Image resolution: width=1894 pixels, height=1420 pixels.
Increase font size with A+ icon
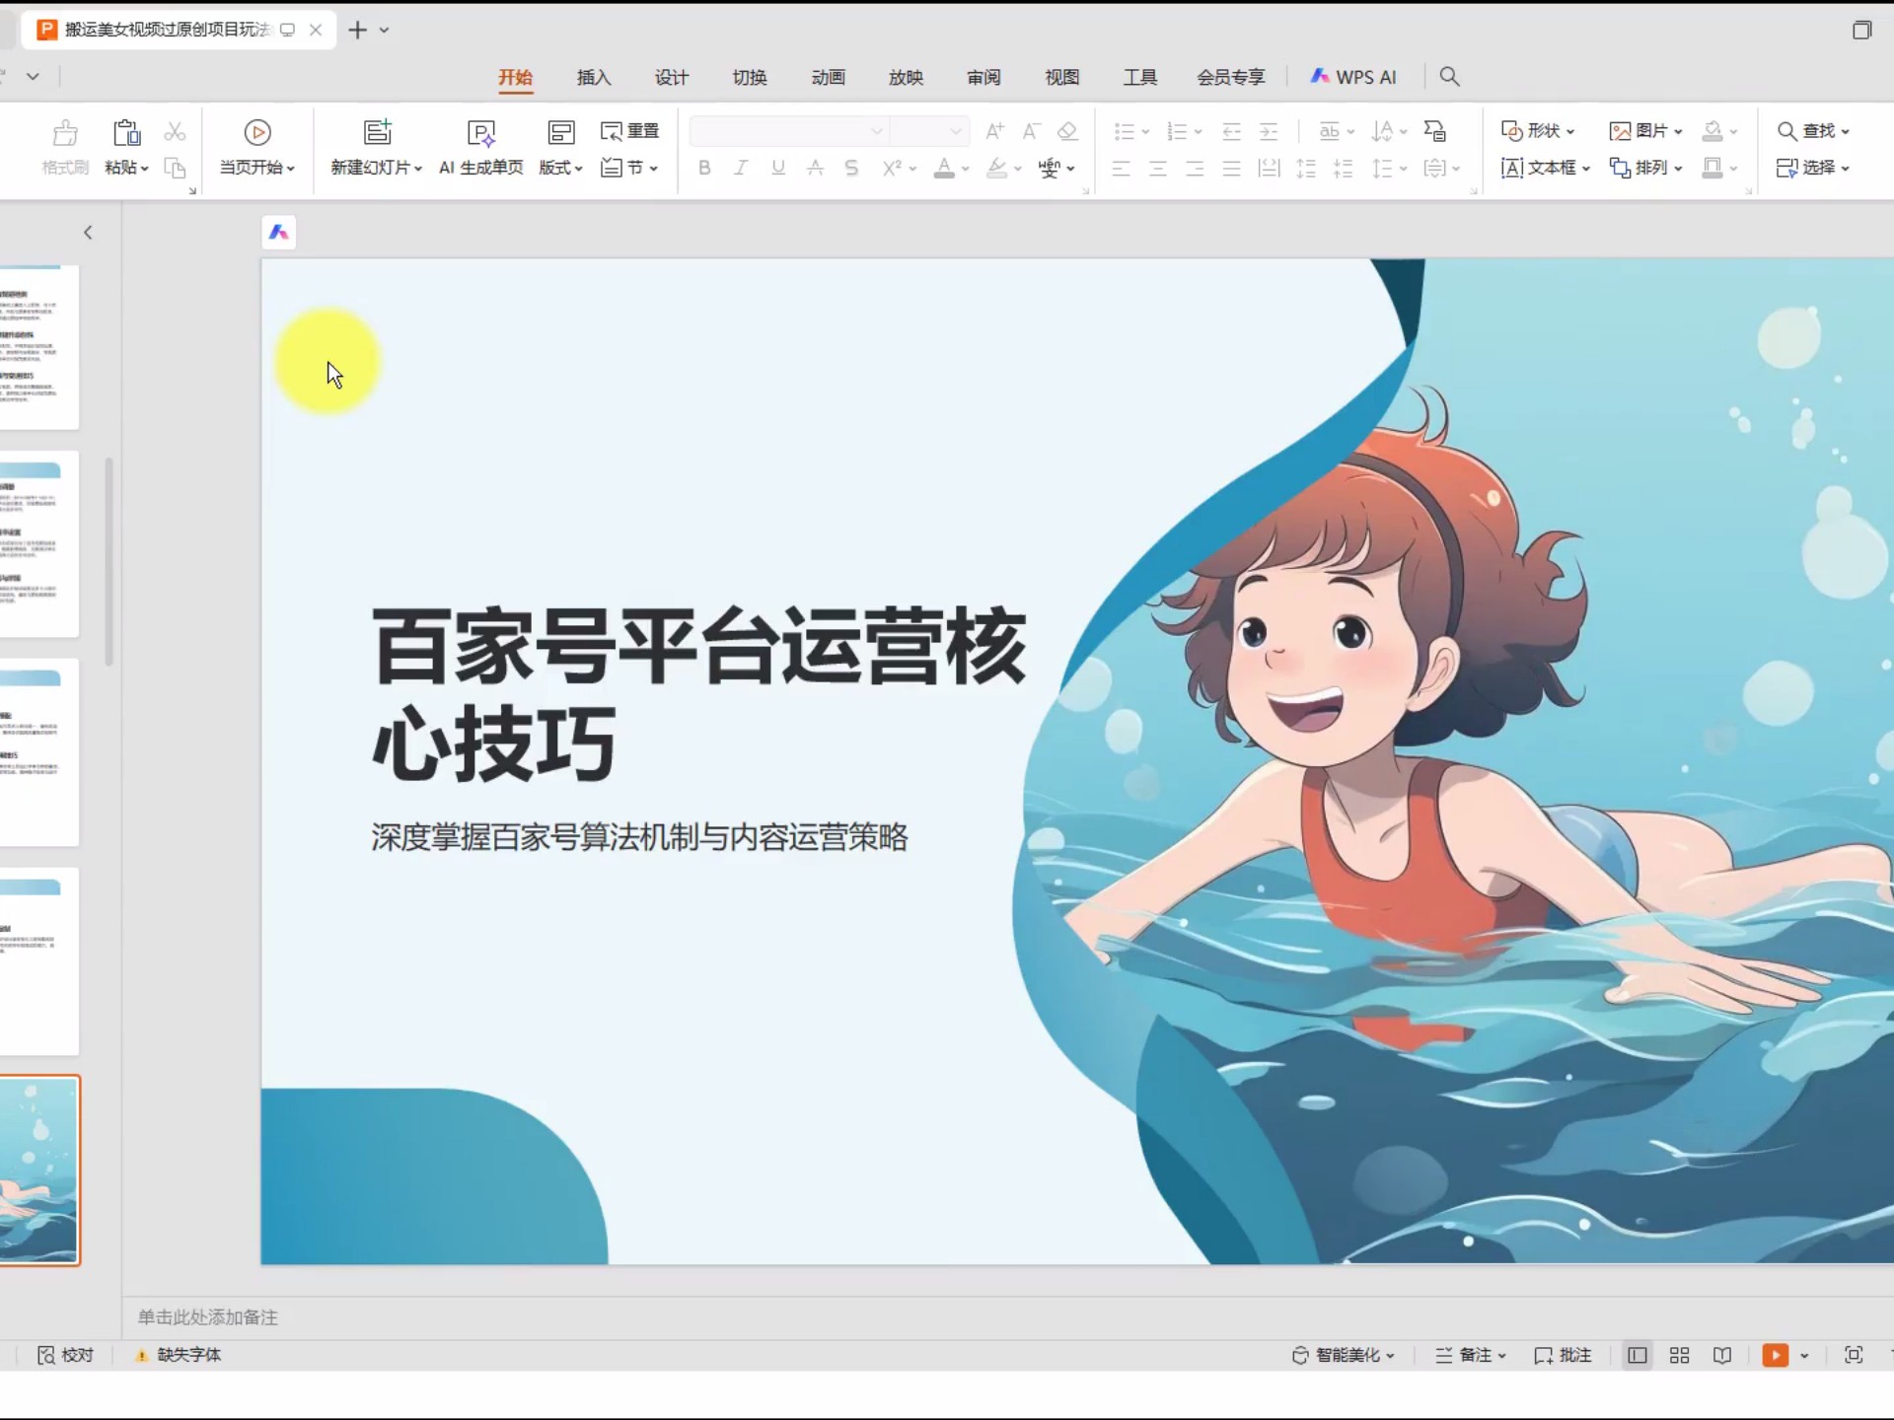tap(994, 131)
